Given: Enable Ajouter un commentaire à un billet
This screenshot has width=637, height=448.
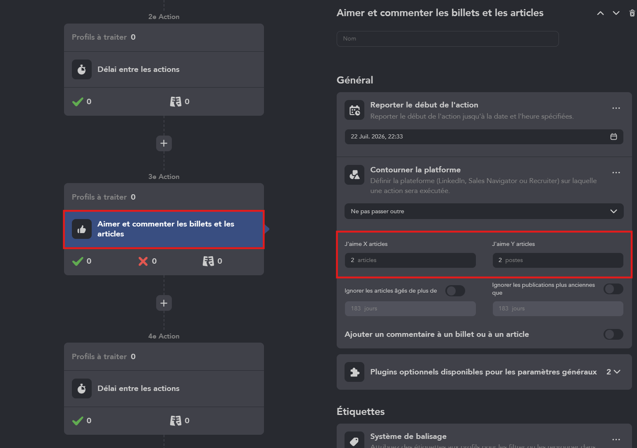Looking at the screenshot, I should coord(613,334).
